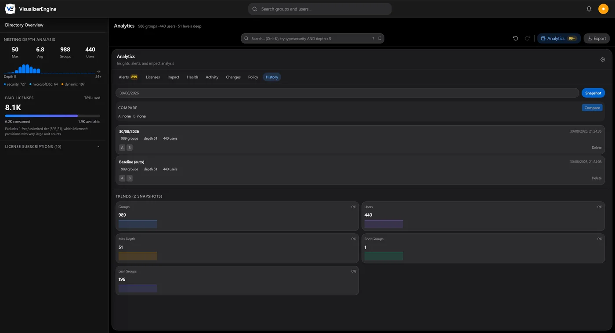Set Baseline (auto) snapshot as B
Screen dimensions: 615x333
pyautogui.click(x=129, y=178)
